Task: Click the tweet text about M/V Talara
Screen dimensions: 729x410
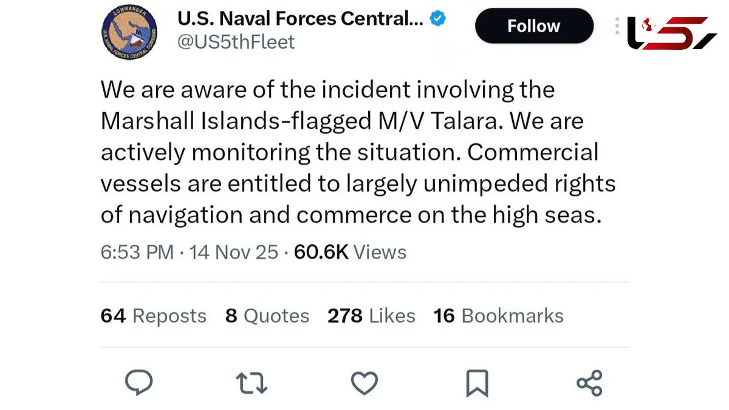Action: tap(358, 152)
